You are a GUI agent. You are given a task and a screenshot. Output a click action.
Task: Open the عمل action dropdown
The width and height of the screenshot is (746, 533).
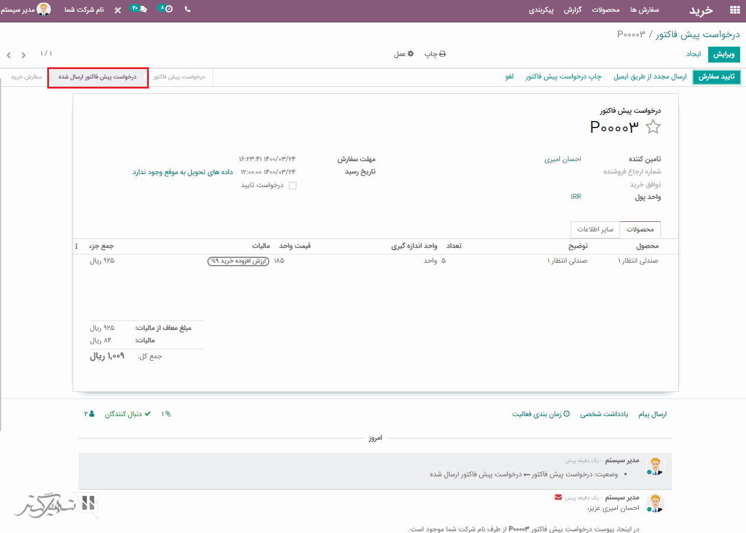[x=404, y=54]
